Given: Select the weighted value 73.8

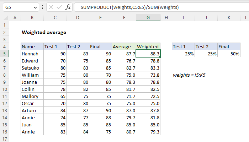Looking at the screenshot, I should pyautogui.click(x=148, y=75).
